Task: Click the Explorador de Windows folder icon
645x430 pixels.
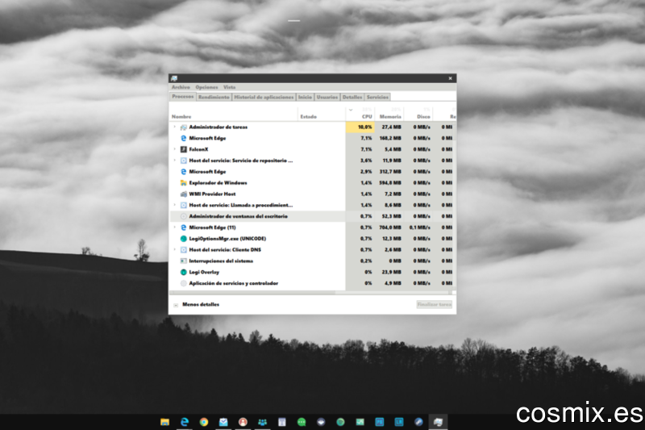Action: coord(184,183)
